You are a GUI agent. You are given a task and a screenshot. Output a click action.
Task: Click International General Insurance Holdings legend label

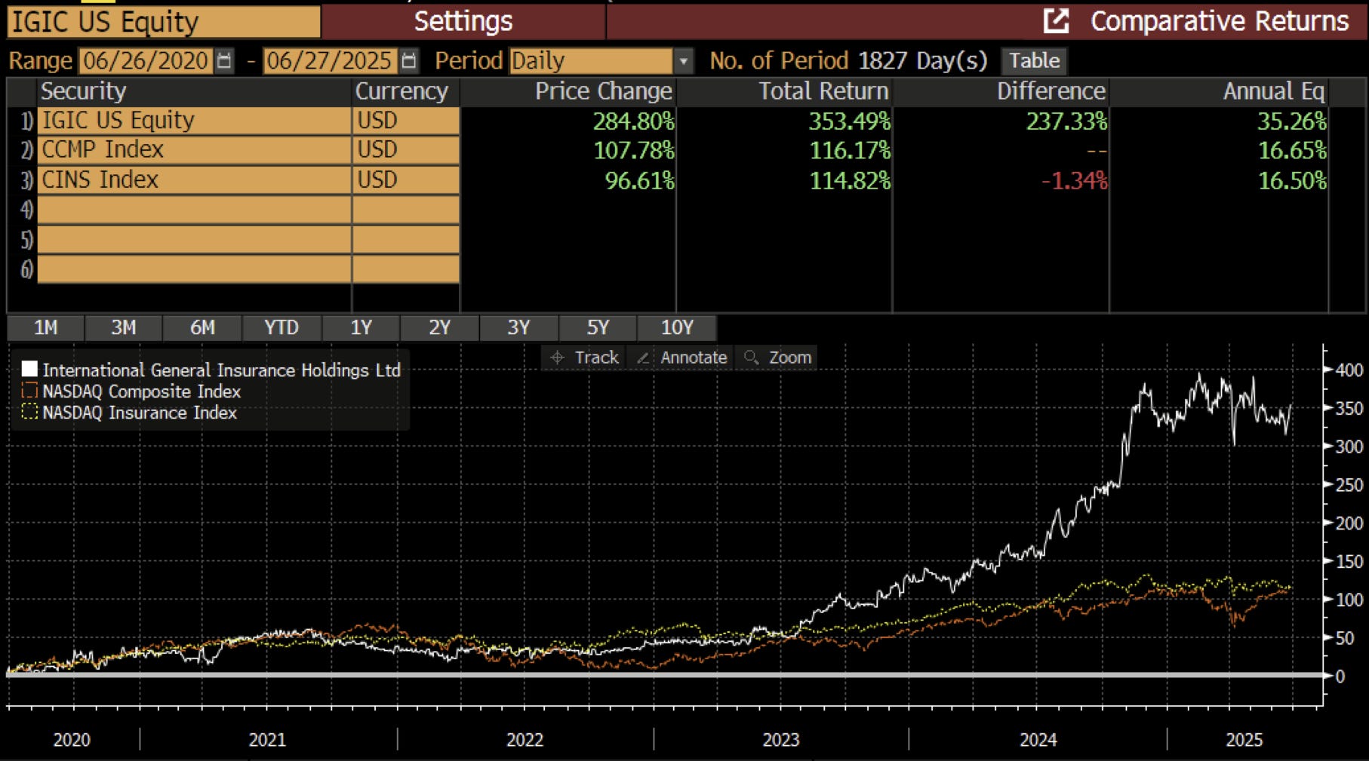(x=221, y=370)
